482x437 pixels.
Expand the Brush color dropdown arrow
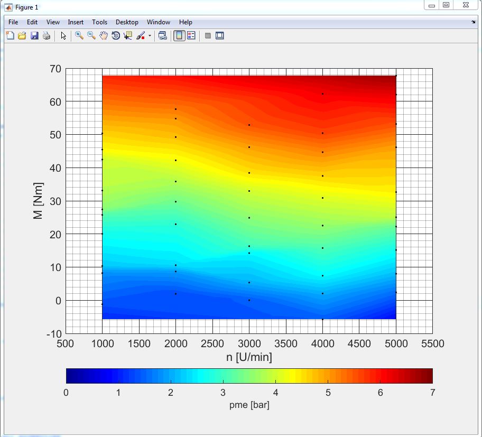point(150,36)
